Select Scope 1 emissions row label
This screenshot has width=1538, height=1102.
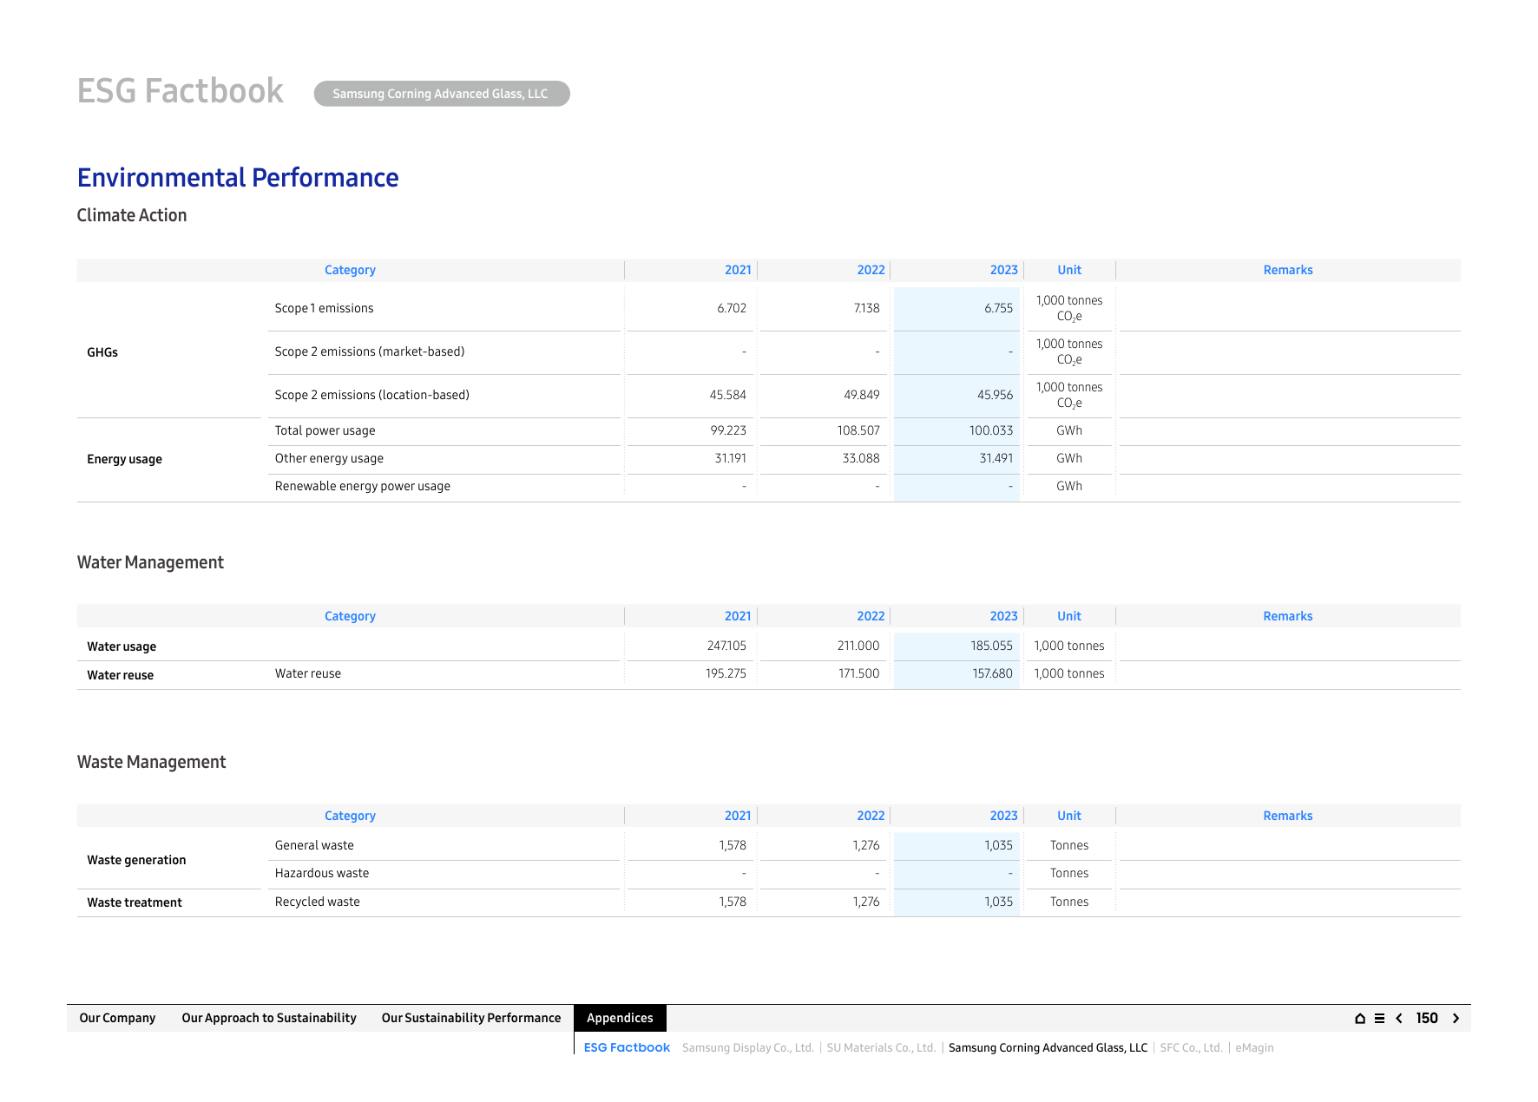[x=324, y=308]
